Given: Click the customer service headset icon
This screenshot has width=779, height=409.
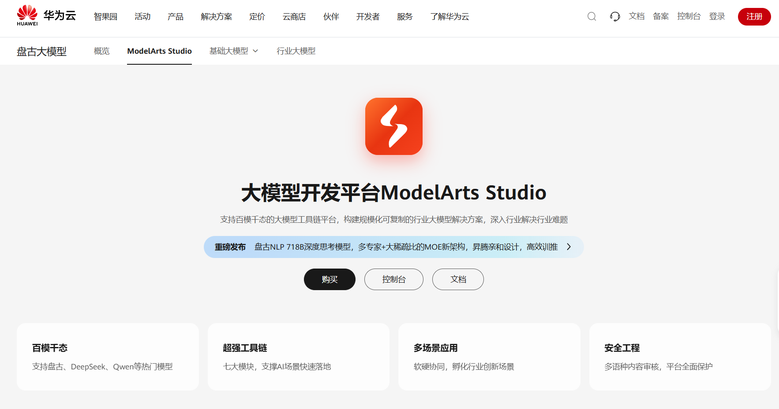Looking at the screenshot, I should point(615,17).
